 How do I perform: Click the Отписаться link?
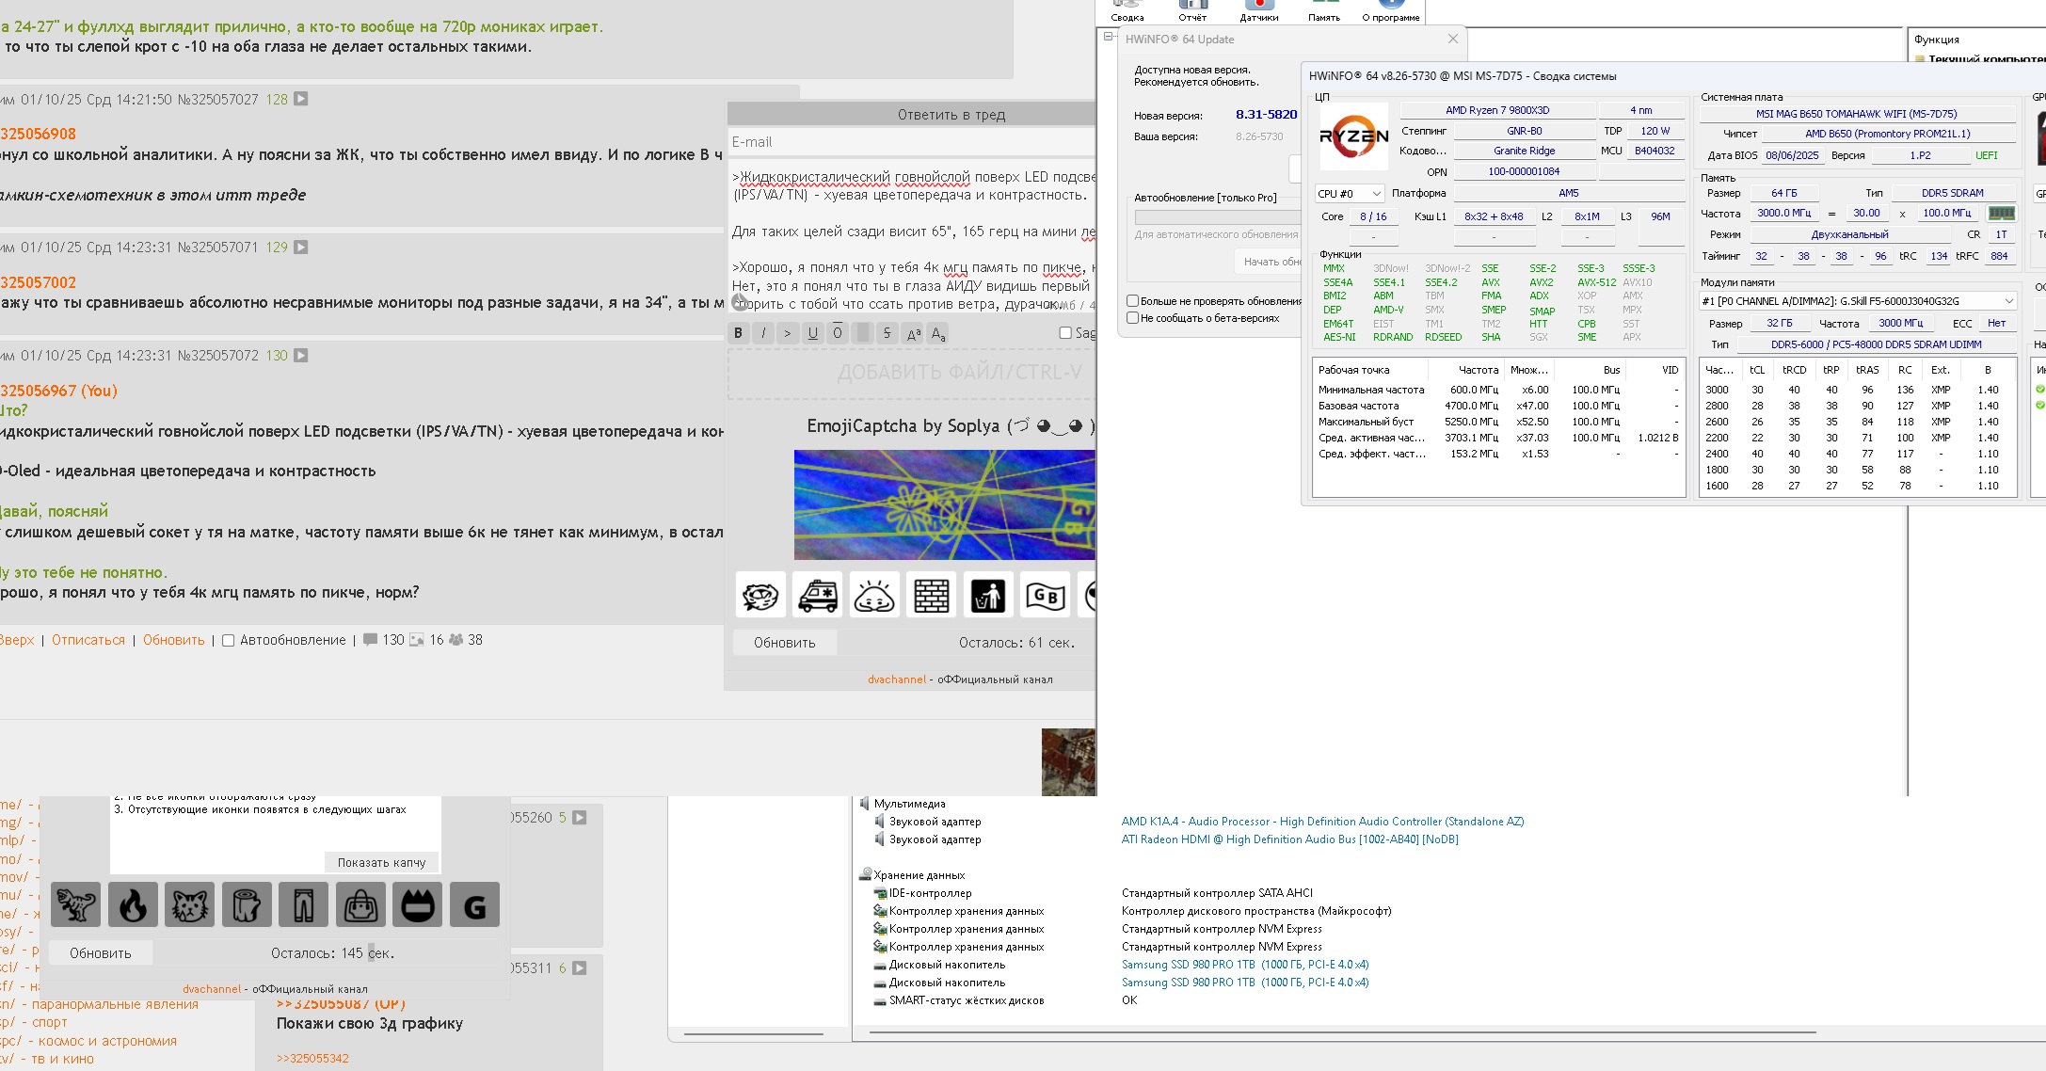[x=88, y=640]
